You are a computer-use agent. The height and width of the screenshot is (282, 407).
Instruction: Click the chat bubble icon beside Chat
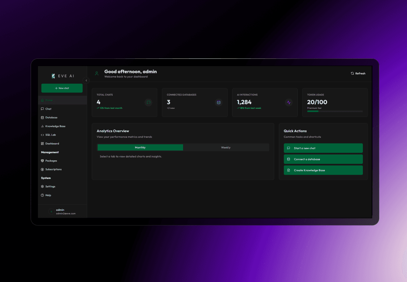pyautogui.click(x=42, y=109)
